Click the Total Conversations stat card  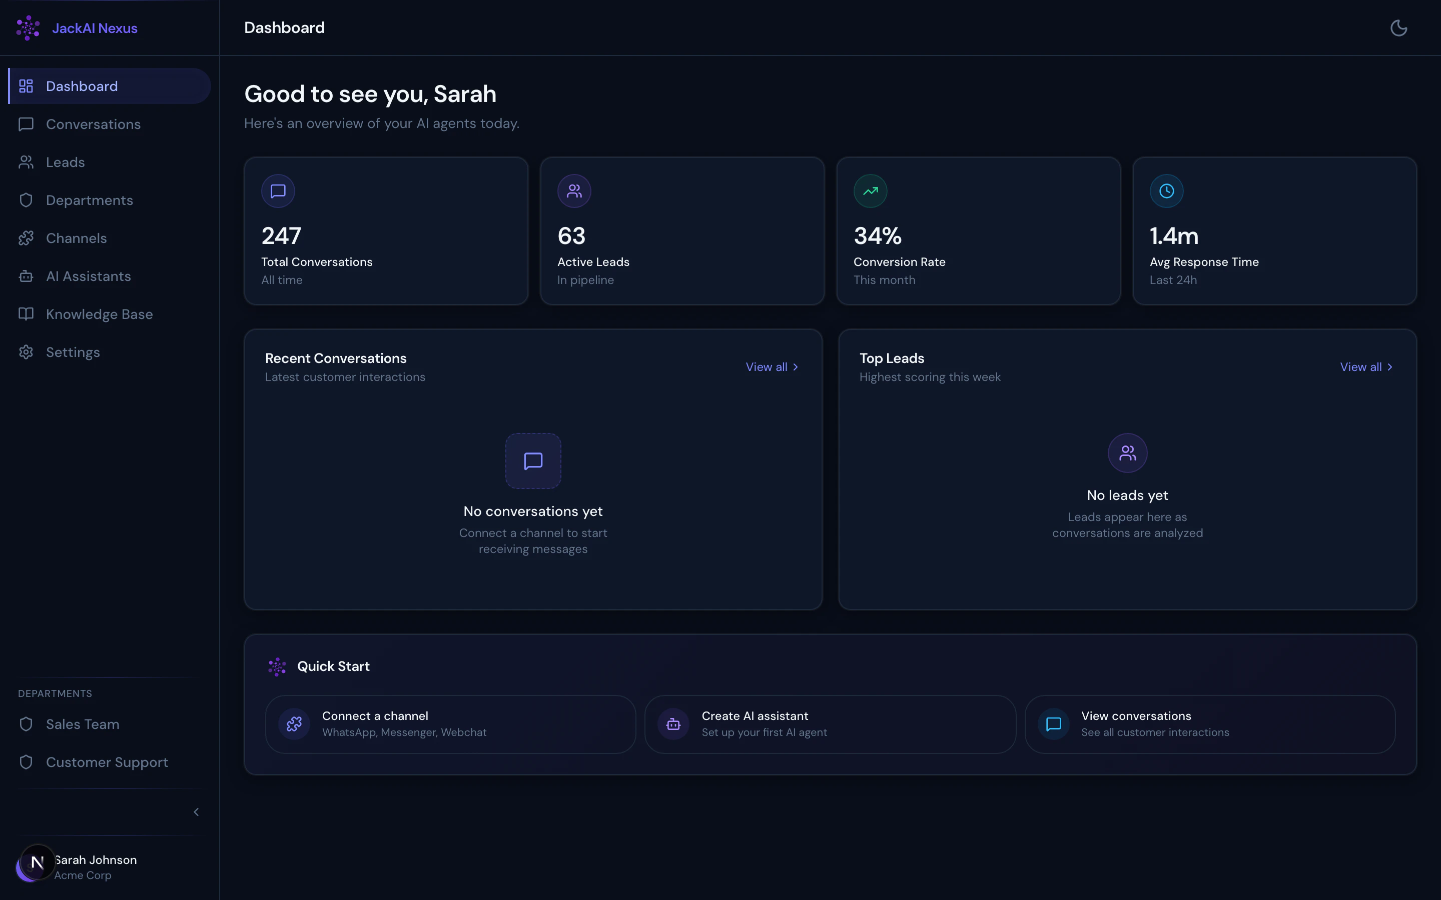click(386, 231)
